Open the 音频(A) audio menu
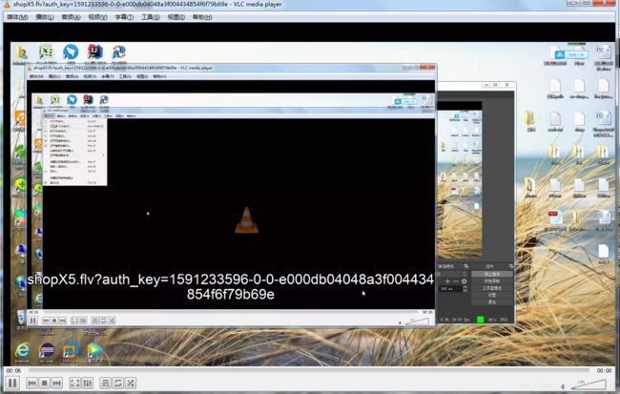This screenshot has width=620, height=394. [x=71, y=17]
